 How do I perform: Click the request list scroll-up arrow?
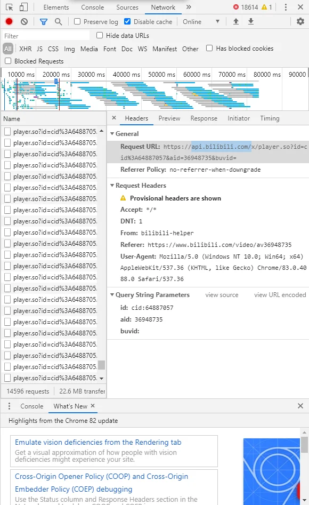click(x=101, y=131)
